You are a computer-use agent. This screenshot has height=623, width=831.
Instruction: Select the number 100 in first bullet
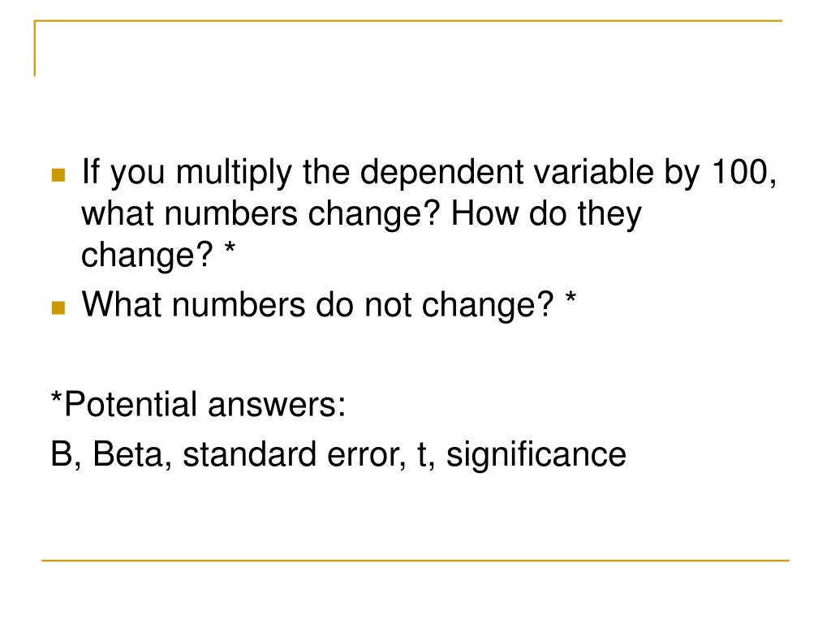coord(740,172)
